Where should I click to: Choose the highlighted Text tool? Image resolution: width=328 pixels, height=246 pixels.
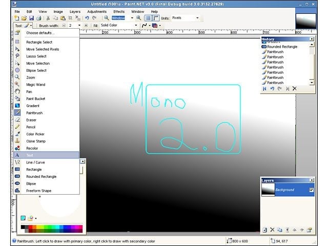pos(47,155)
